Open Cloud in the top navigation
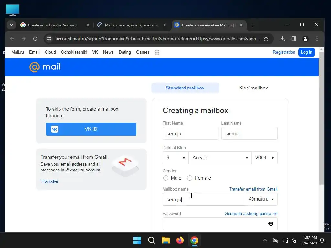 (x=50, y=52)
